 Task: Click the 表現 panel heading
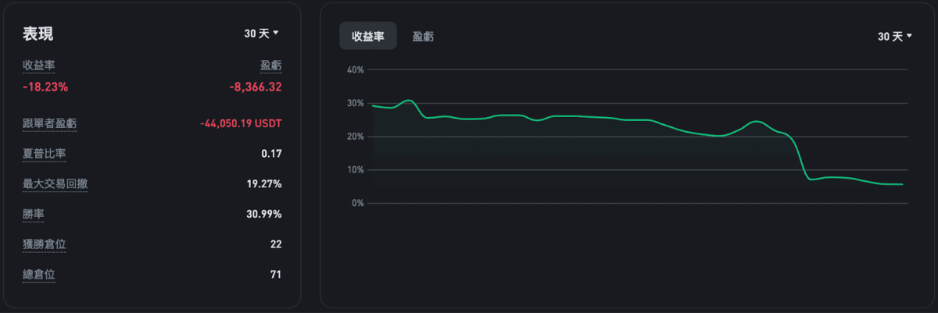pyautogui.click(x=38, y=34)
